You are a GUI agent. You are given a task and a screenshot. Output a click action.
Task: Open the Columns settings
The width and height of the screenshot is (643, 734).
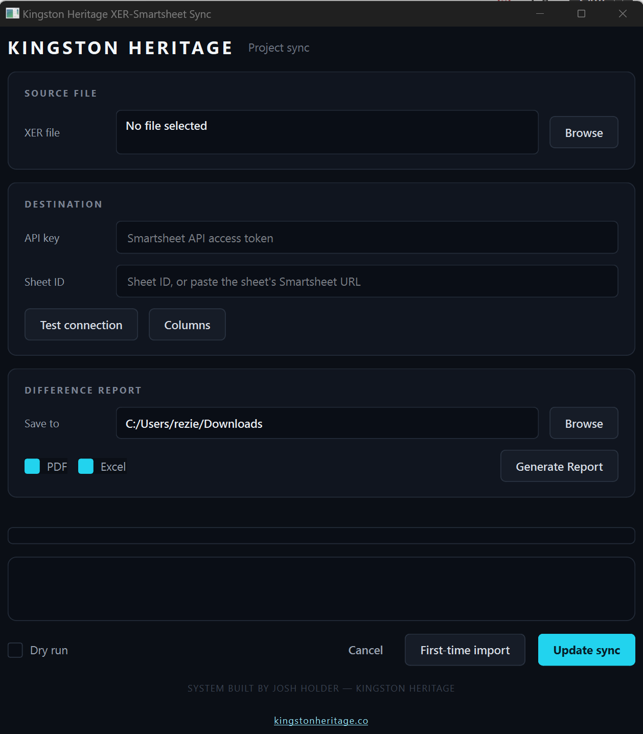coord(187,325)
